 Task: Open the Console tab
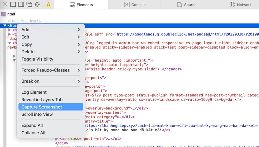pos(135,5)
